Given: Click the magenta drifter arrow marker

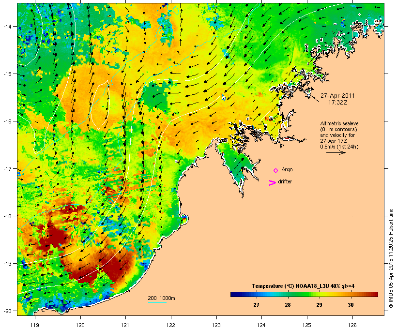Looking at the screenshot, I should (x=273, y=183).
